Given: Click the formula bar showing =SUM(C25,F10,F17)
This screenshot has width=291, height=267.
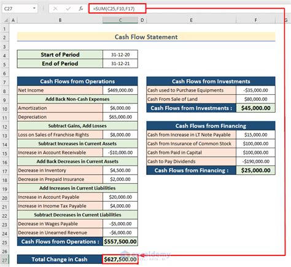Looking at the screenshot, I should click(x=117, y=9).
